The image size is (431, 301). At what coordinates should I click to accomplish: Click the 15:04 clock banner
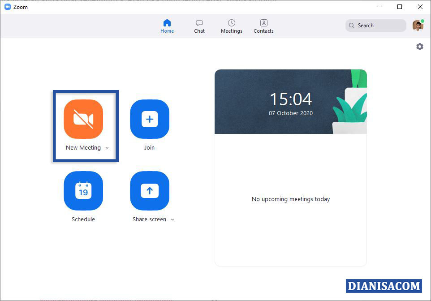coord(291,102)
